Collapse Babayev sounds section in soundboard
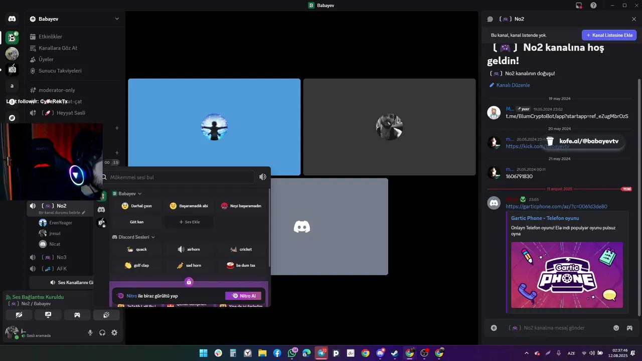This screenshot has height=361, width=642. pos(127,194)
